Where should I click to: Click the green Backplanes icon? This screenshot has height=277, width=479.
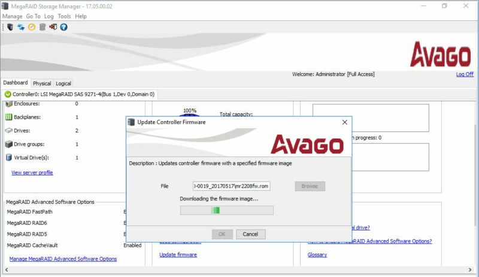click(9, 117)
